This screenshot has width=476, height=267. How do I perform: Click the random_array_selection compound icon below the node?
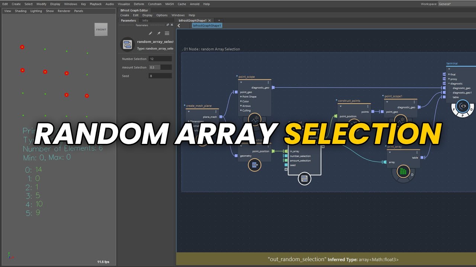[x=304, y=179]
